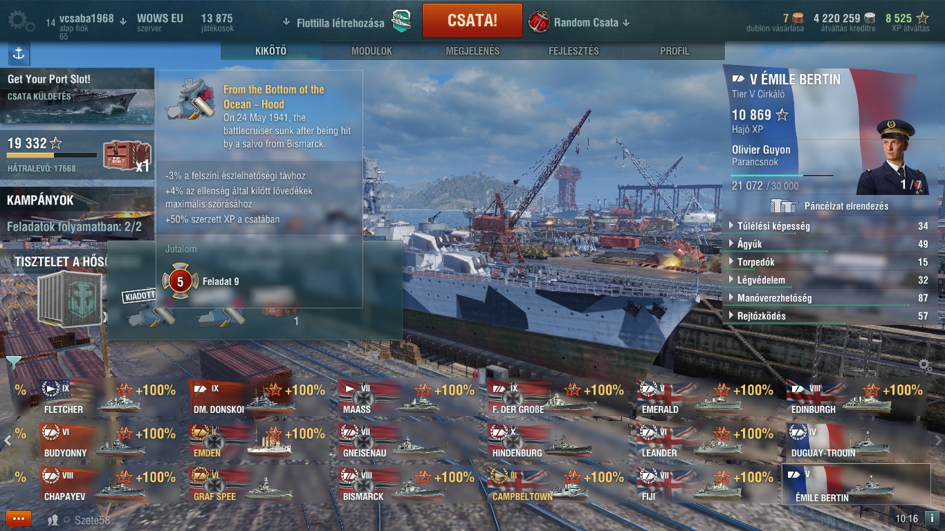
Task: Expand the Torpedók stat row
Action: click(830, 262)
